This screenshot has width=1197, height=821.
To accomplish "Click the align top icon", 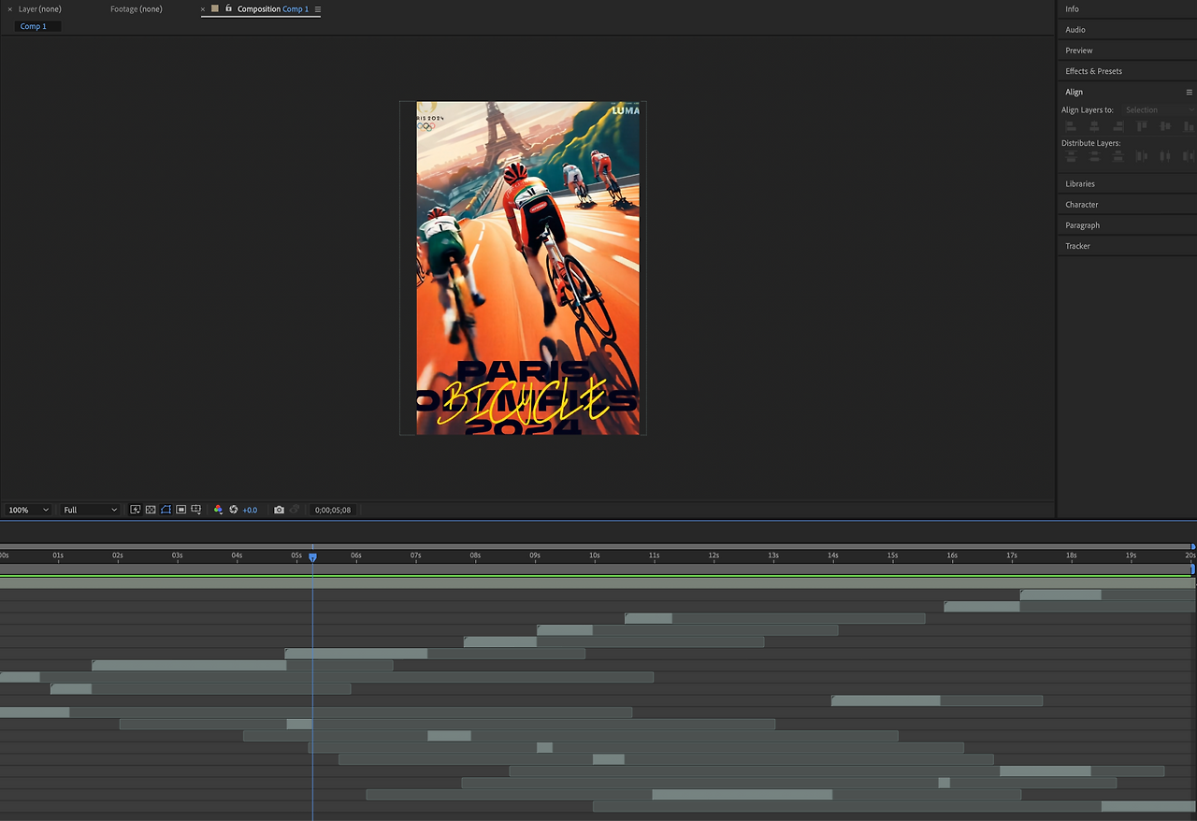I will coord(1141,125).
